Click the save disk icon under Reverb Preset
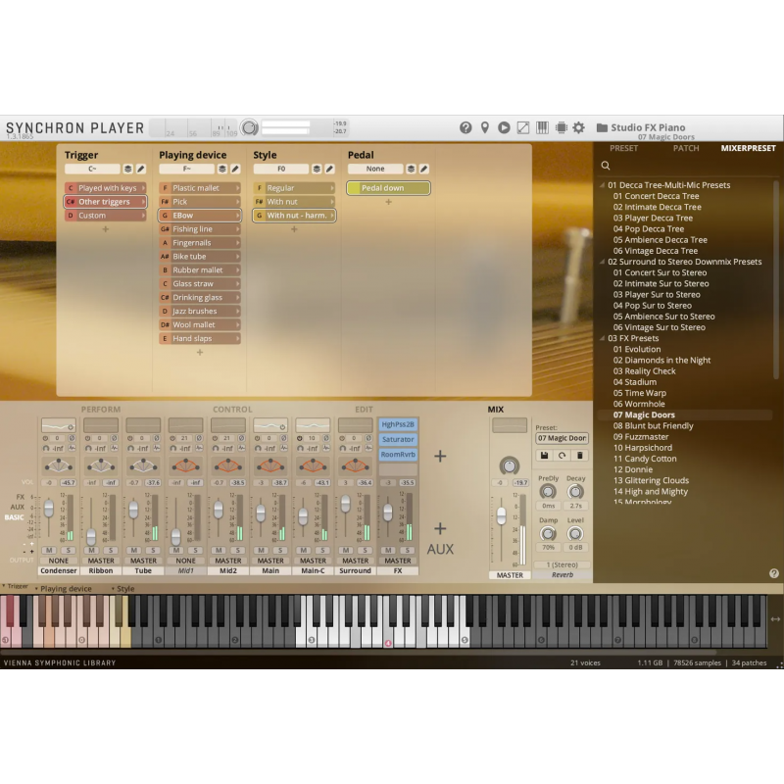This screenshot has width=784, height=784. pos(543,455)
